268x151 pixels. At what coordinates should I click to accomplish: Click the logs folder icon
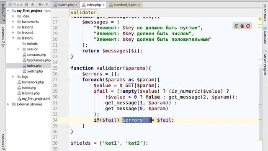(x=19, y=77)
